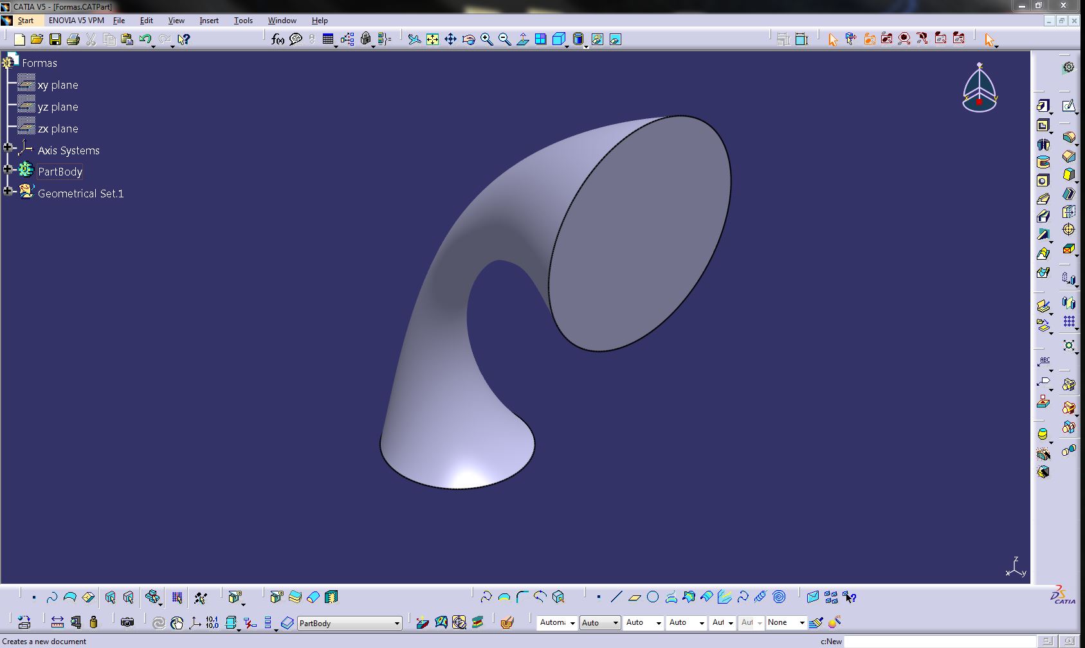Print using the printer icon
This screenshot has width=1085, height=648.
pos(73,40)
